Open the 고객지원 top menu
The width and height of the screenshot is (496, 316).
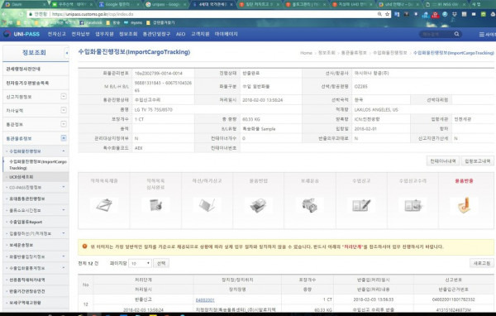[x=200, y=34]
